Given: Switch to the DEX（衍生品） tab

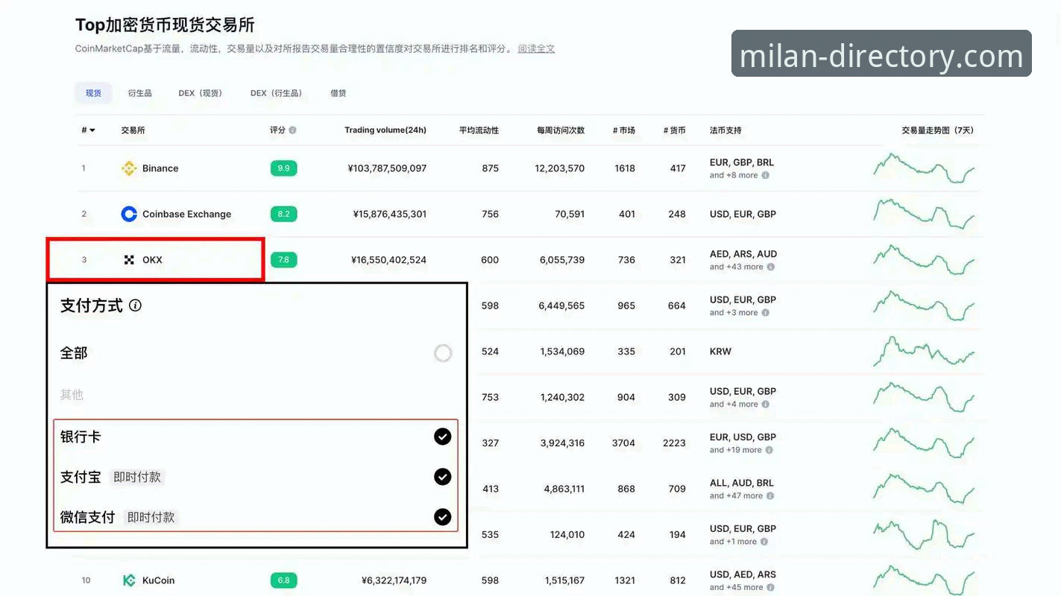Looking at the screenshot, I should pyautogui.click(x=277, y=93).
